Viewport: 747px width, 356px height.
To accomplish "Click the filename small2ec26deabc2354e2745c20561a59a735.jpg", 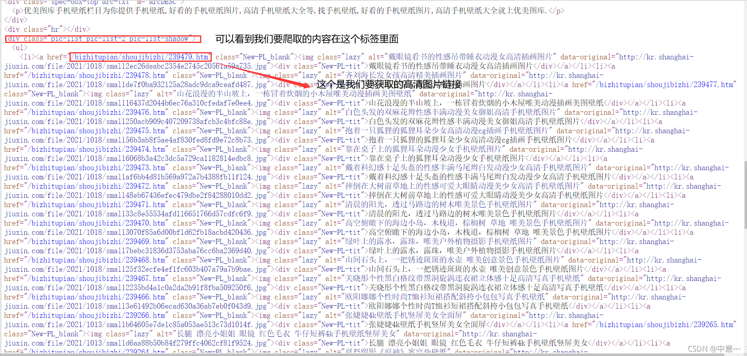I will [x=186, y=66].
